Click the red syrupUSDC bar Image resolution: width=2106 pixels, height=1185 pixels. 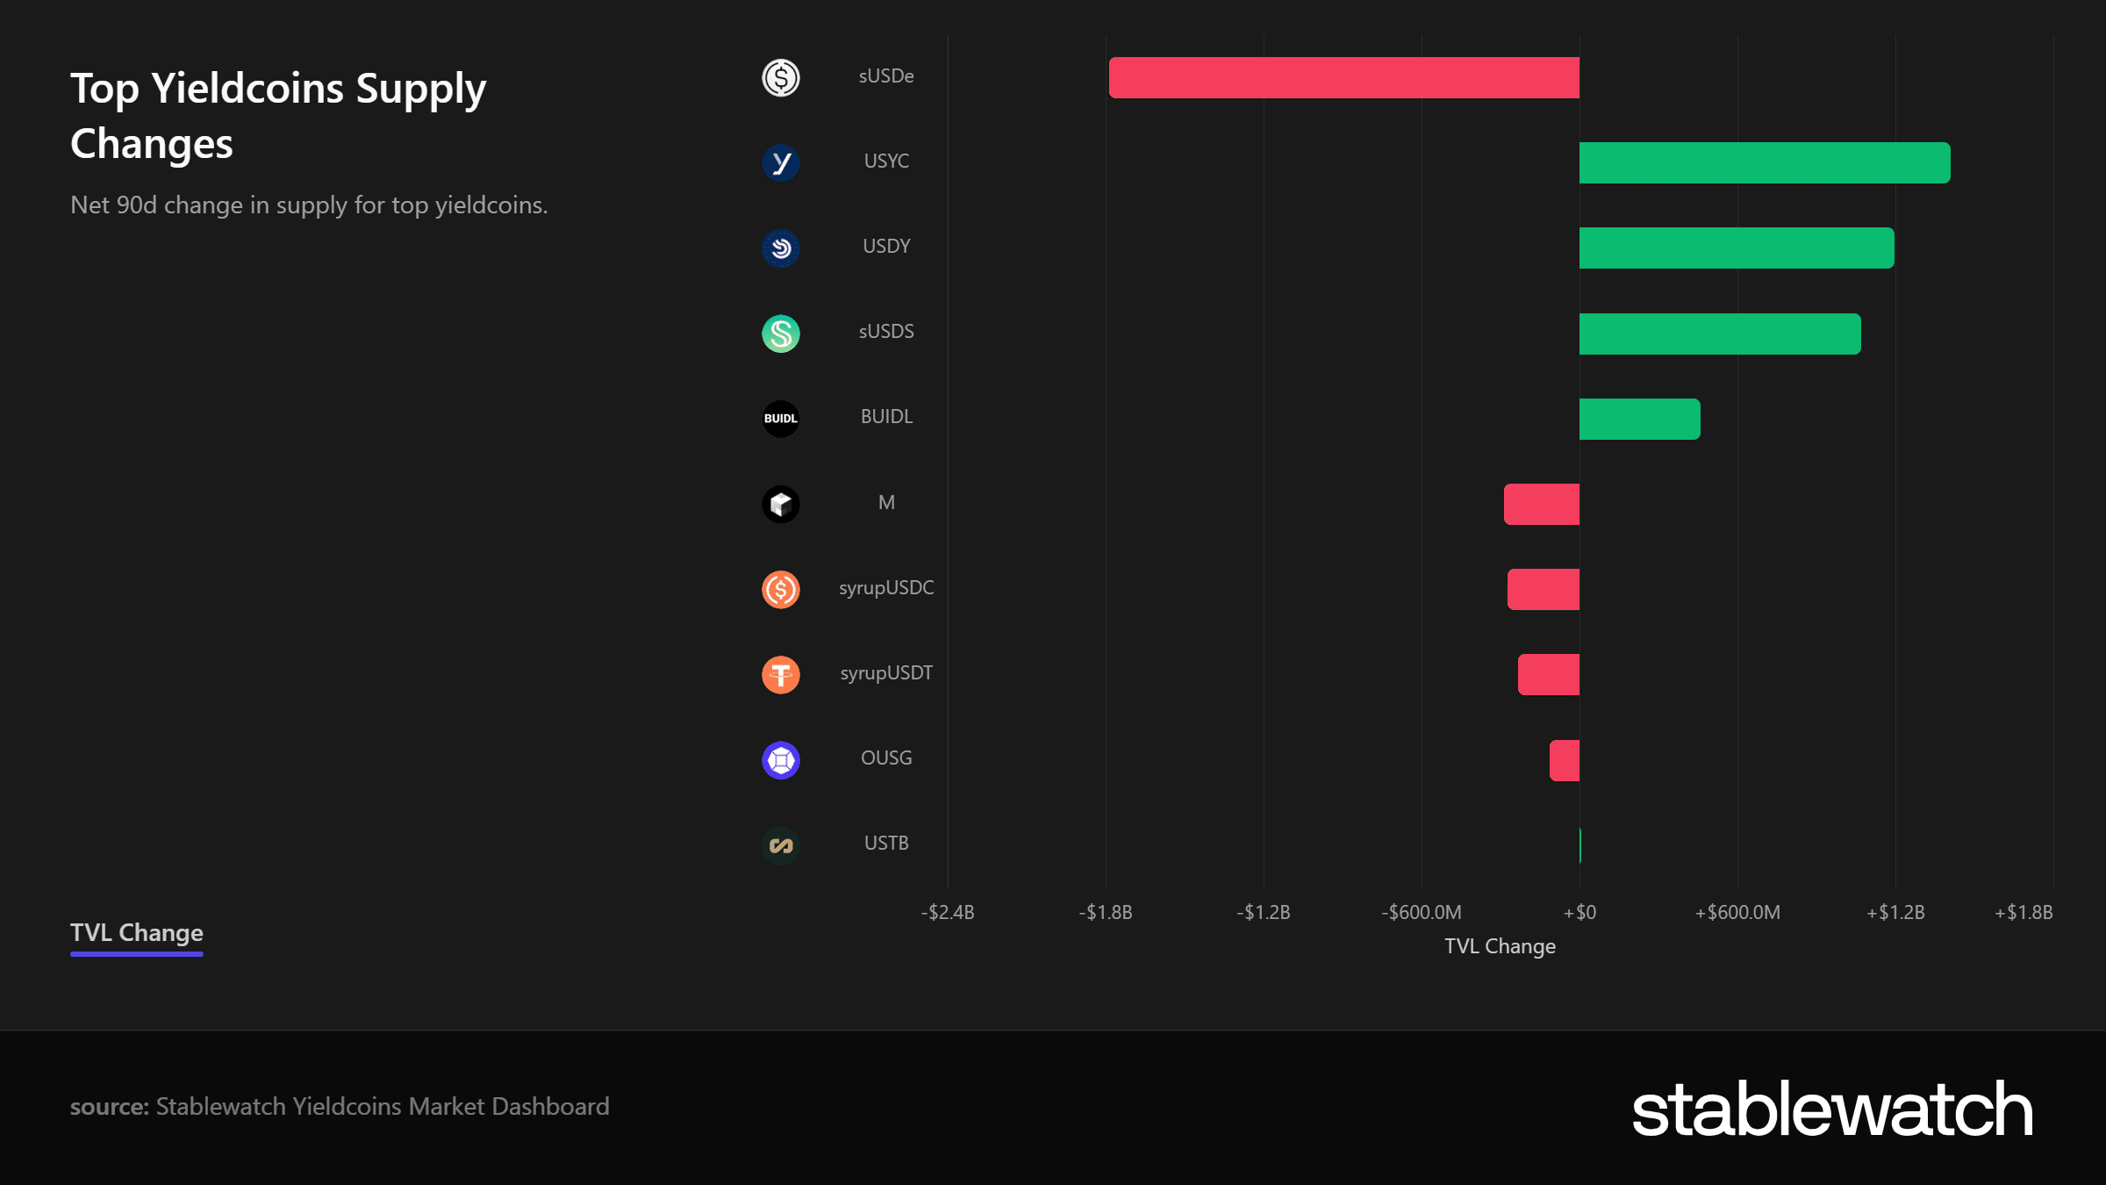1544,589
